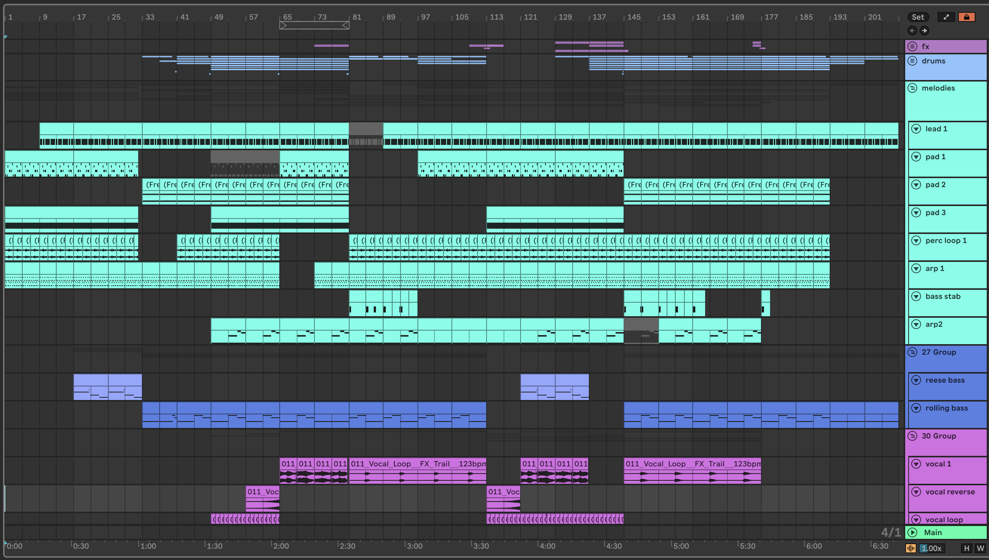Select the short bass stab clip at bar 177
Screen dimensions: 989x560
(x=766, y=303)
